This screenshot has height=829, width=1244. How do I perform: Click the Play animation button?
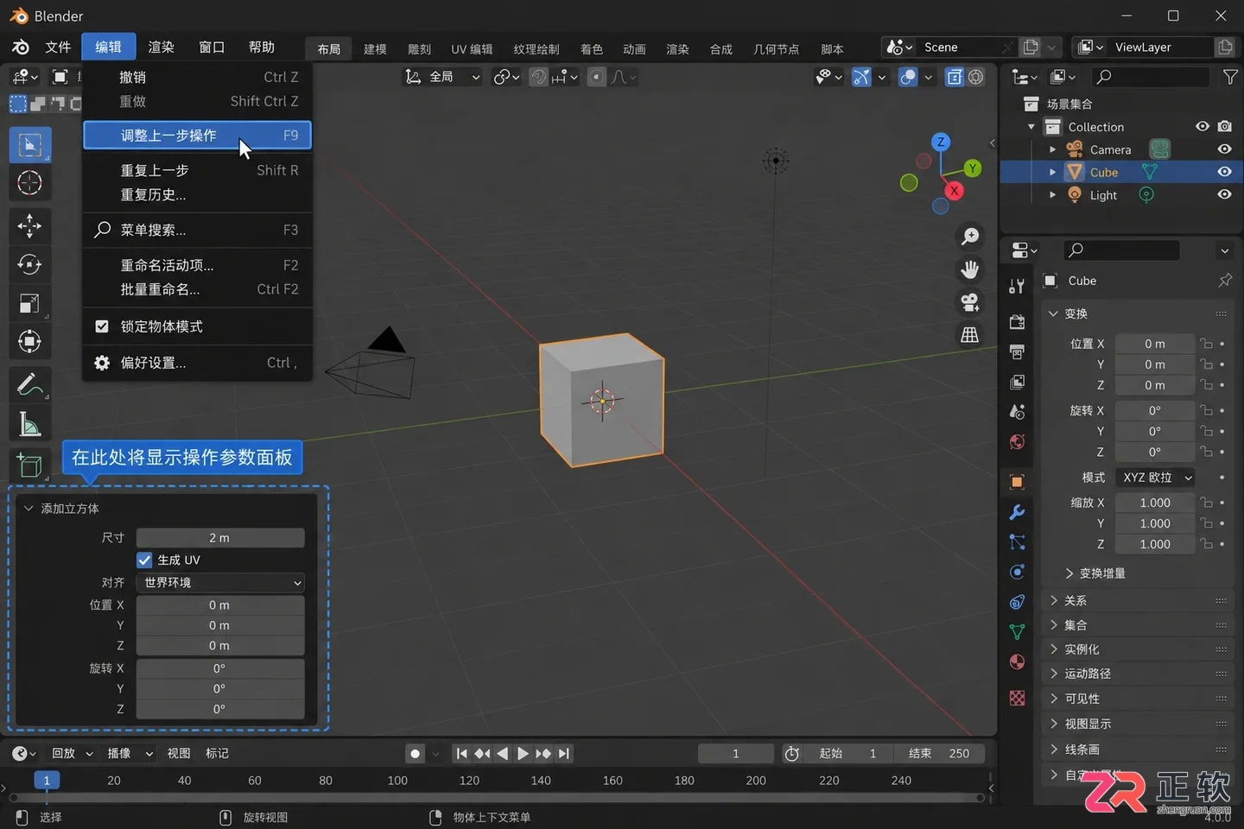point(523,754)
